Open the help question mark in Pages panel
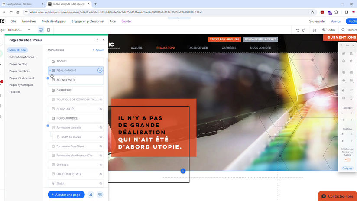The height and width of the screenshot is (201, 357). point(97,40)
